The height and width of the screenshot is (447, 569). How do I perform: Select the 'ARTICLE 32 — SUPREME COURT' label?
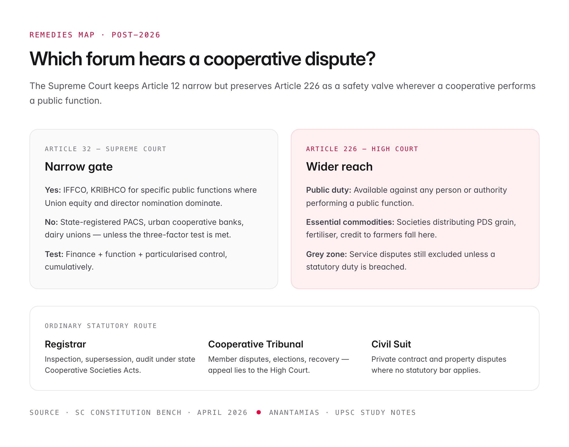click(x=105, y=149)
